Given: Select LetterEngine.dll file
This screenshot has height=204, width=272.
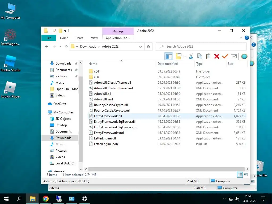Looking at the screenshot, I should 105,138.
